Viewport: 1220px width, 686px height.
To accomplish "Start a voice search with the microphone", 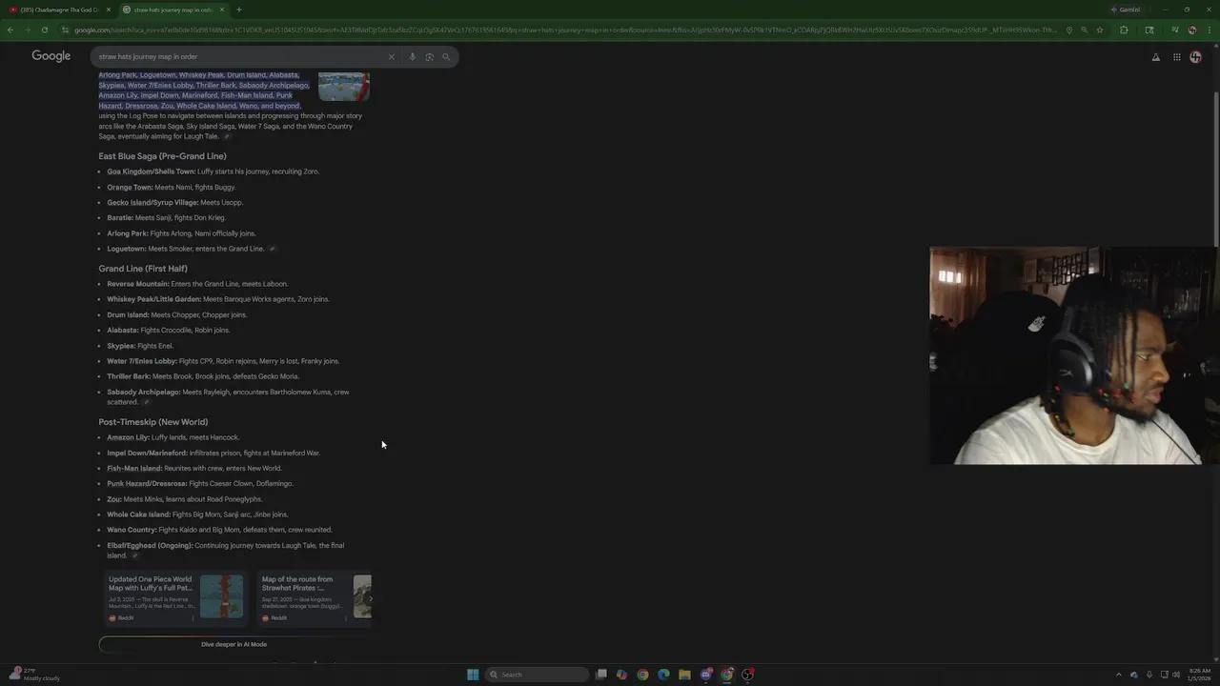I will 412,56.
